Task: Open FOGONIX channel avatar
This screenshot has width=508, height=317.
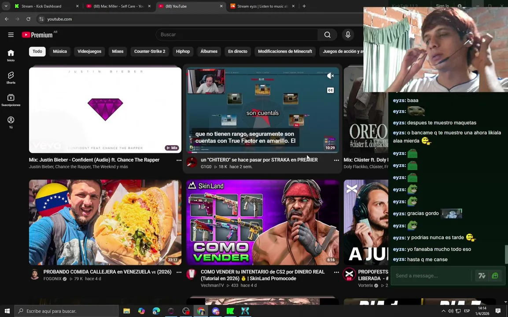Action: pos(35,275)
